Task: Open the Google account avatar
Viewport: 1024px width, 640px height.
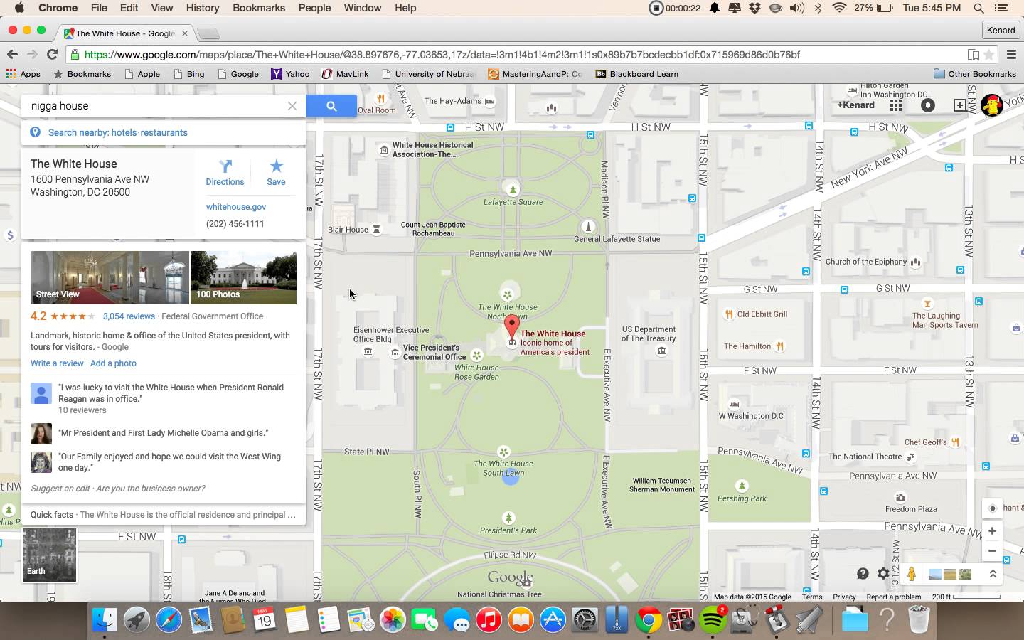Action: click(x=991, y=105)
